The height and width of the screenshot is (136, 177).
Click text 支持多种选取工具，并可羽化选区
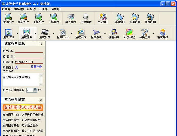click(x=23, y=131)
